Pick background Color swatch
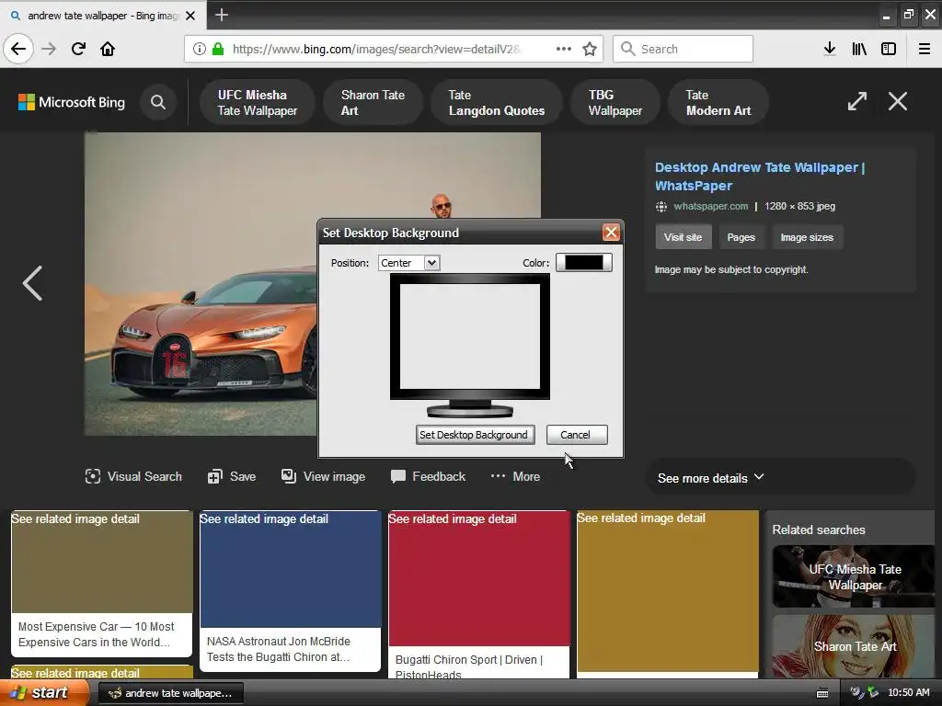 tap(584, 262)
